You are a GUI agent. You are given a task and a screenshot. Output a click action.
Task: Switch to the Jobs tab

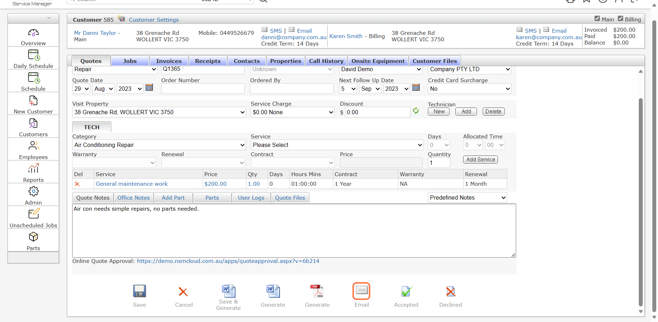[130, 61]
